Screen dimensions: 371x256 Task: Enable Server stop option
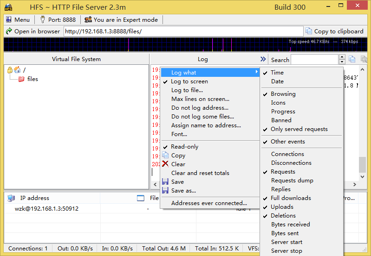click(302, 251)
